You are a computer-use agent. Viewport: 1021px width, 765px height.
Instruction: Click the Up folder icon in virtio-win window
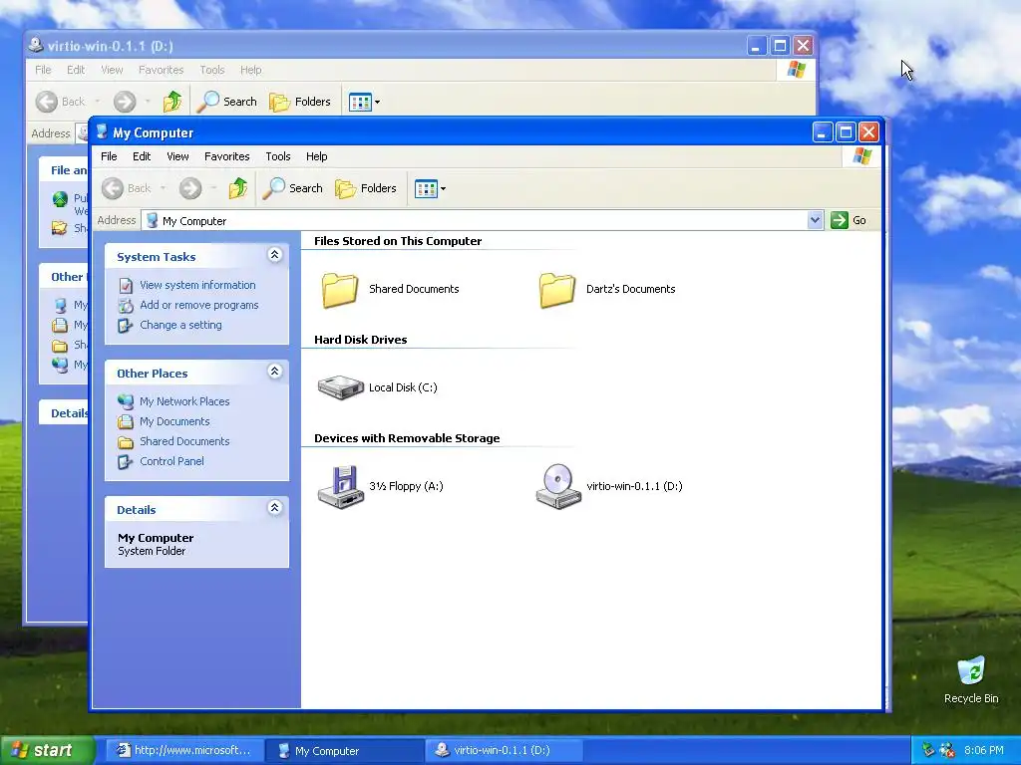(172, 103)
